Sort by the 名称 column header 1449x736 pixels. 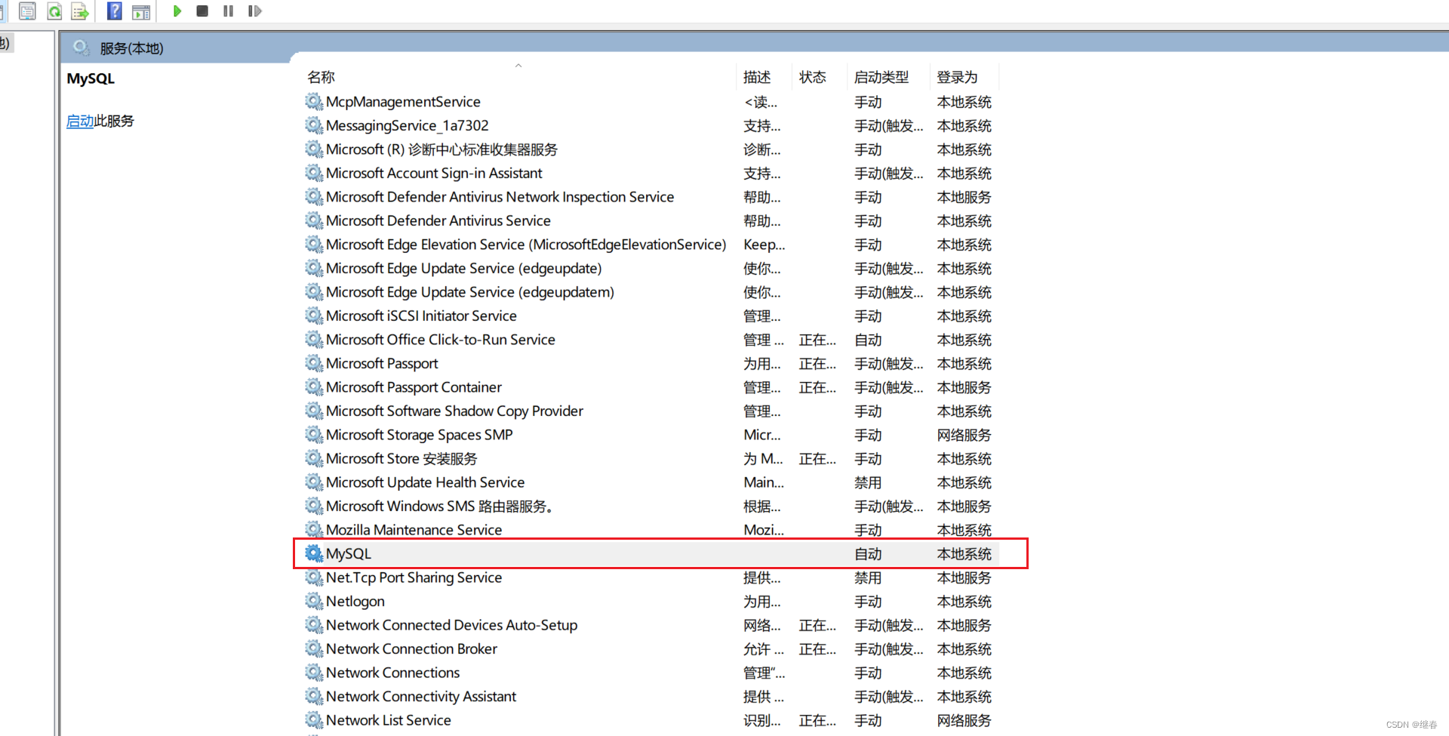click(x=321, y=77)
